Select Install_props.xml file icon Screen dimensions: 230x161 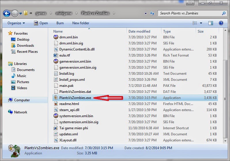tap(56, 79)
